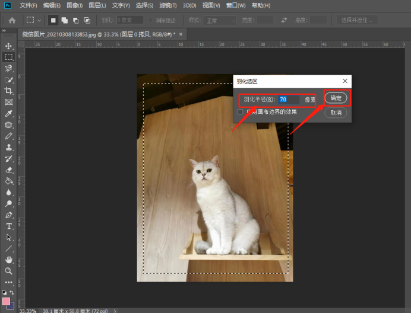Select the Hand tool
The height and width of the screenshot is (313, 411).
pyautogui.click(x=8, y=260)
